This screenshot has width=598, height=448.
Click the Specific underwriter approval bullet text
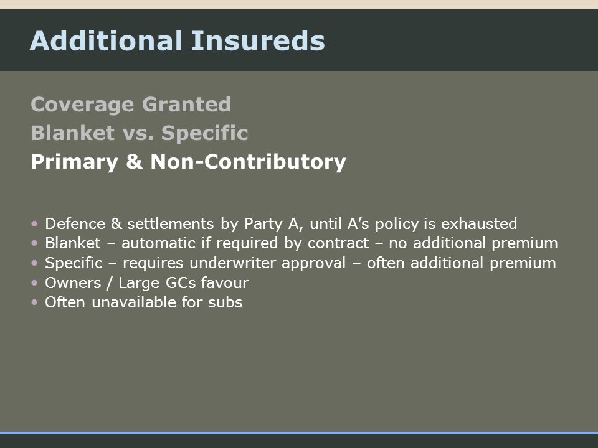point(300,263)
